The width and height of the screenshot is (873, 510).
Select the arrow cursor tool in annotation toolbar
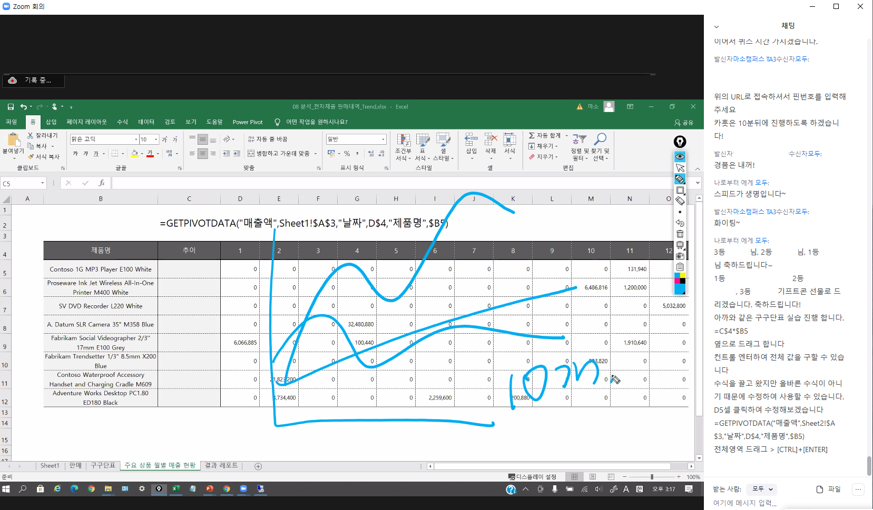click(x=680, y=168)
